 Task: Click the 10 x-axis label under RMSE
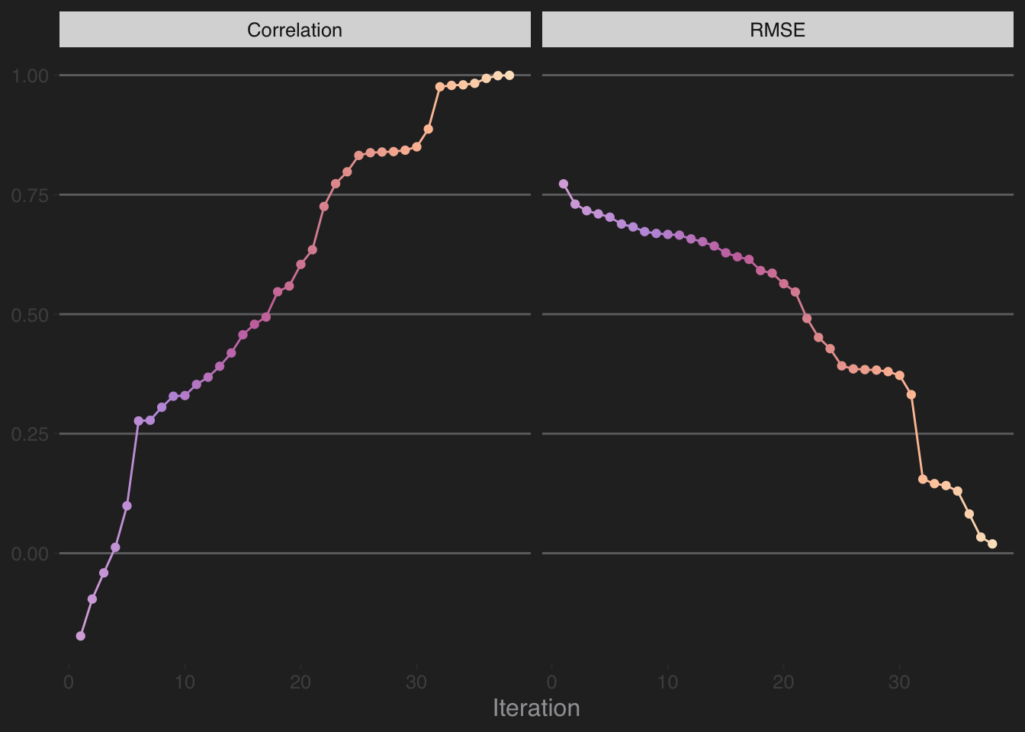point(667,682)
